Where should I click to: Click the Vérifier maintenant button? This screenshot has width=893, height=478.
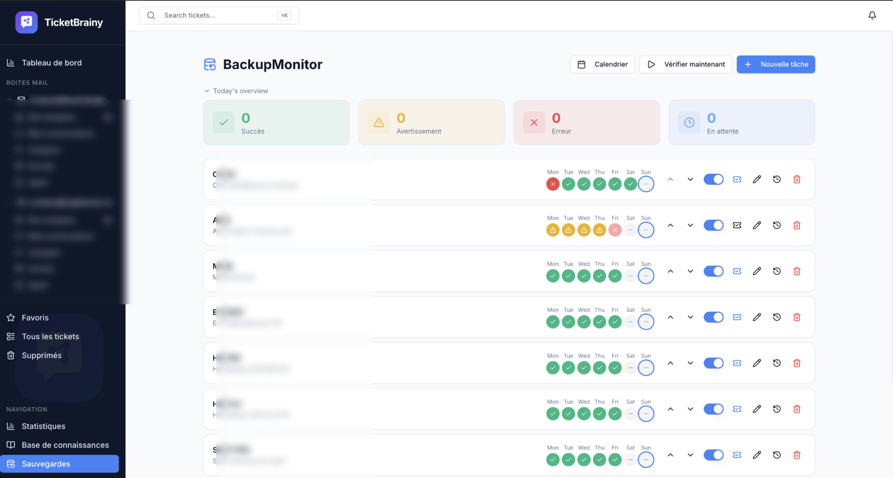tap(686, 64)
